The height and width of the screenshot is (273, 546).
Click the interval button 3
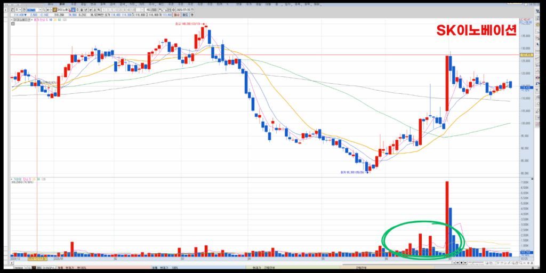(x=108, y=10)
